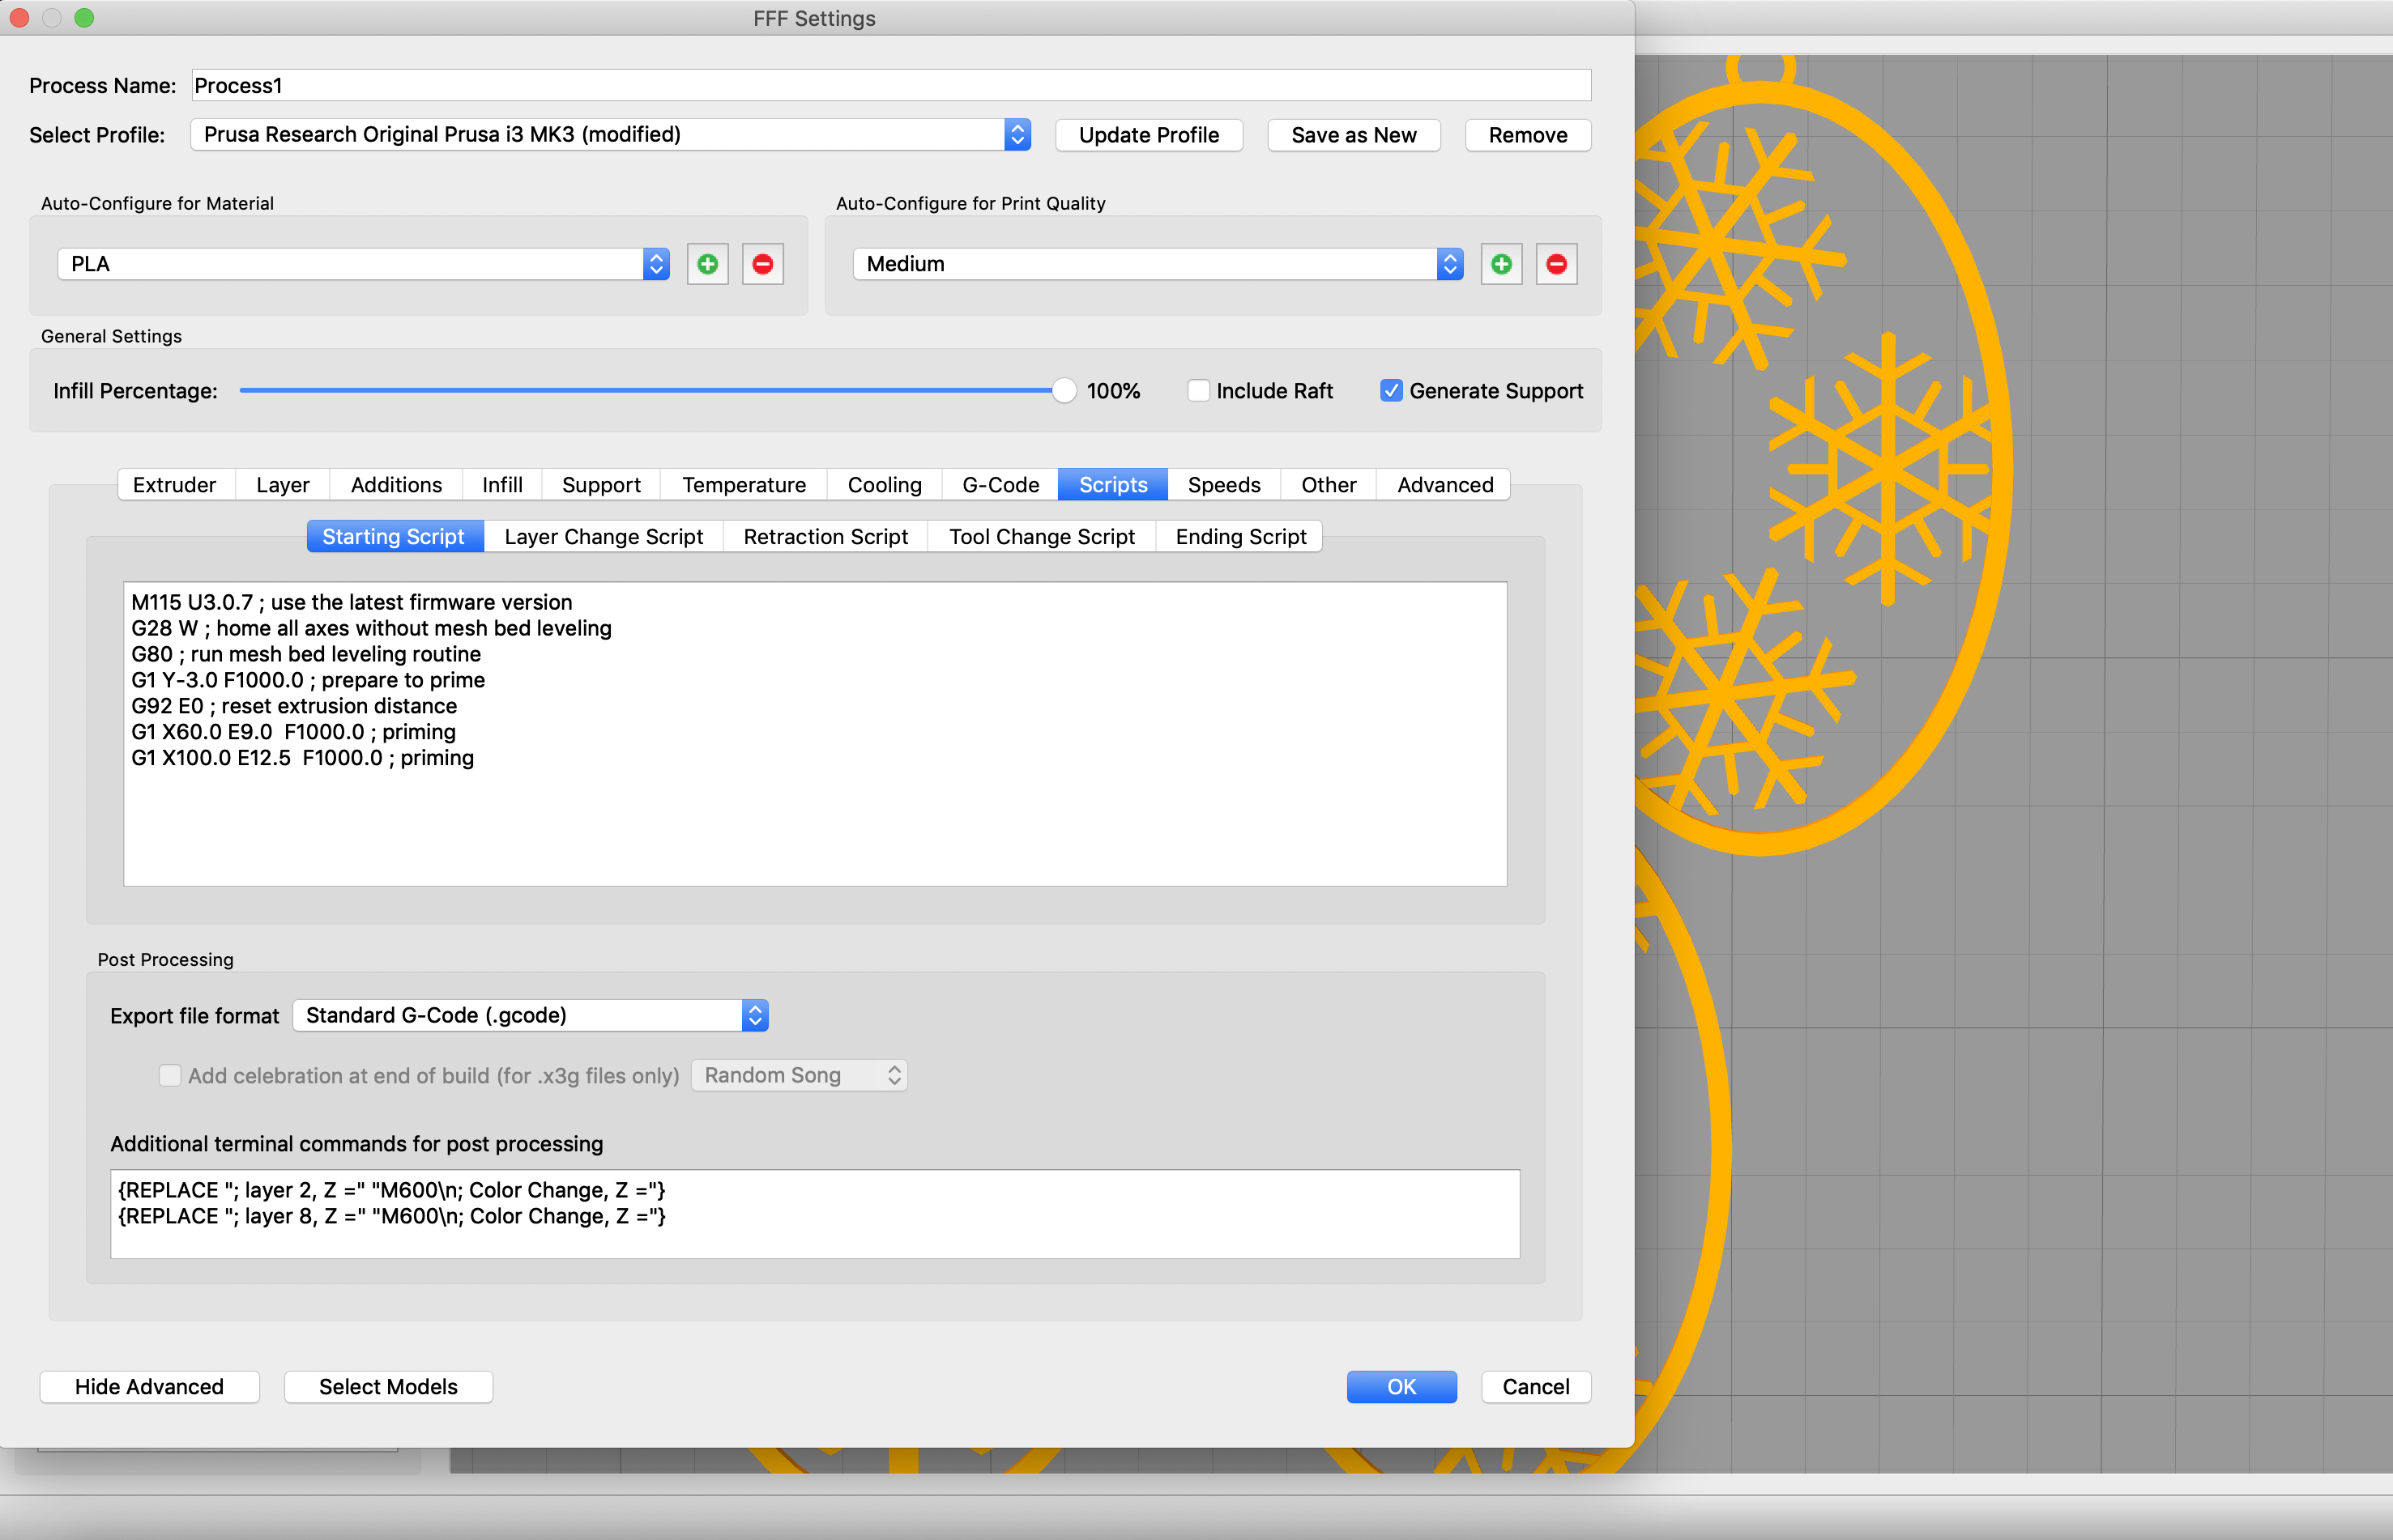Screen dimensions: 2393x1540
Task: Remove the PLA material auto-configuration (red minus)
Action: coord(762,264)
